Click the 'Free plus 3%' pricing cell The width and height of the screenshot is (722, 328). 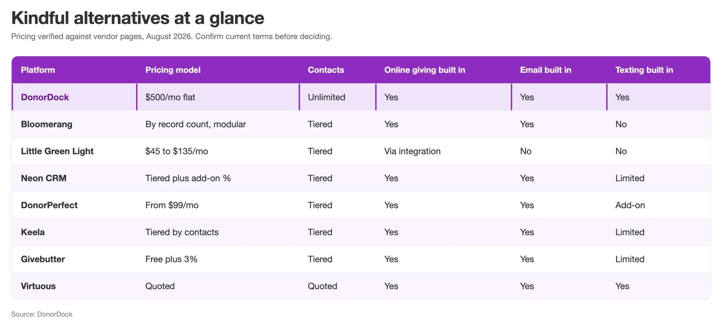[171, 259]
